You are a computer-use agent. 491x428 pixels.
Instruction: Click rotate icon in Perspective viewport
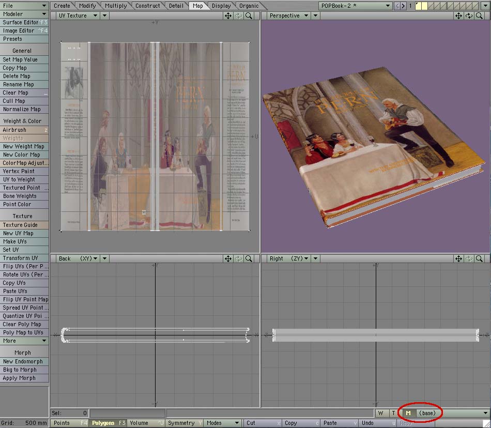(x=469, y=16)
